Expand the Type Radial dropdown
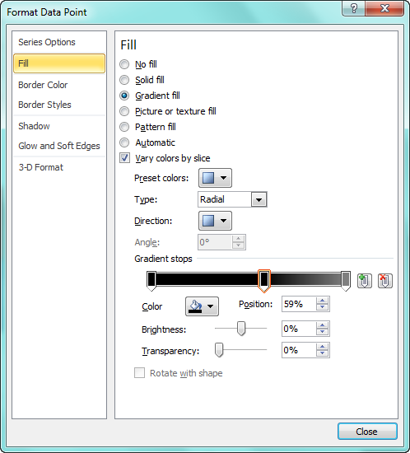410x453 pixels. 259,199
